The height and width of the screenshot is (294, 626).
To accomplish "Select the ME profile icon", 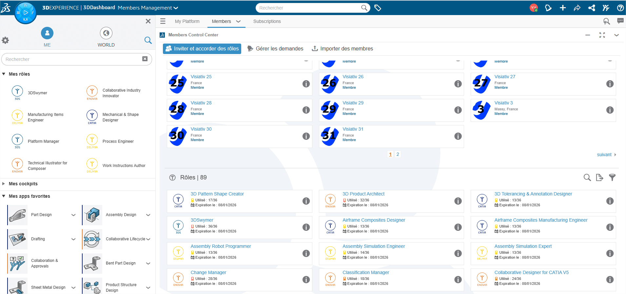I will click(x=47, y=33).
